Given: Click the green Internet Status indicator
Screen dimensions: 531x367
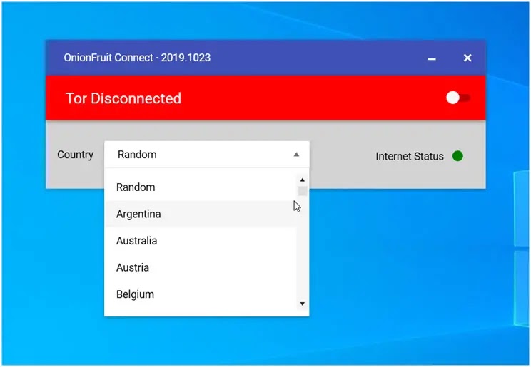Looking at the screenshot, I should coord(457,156).
